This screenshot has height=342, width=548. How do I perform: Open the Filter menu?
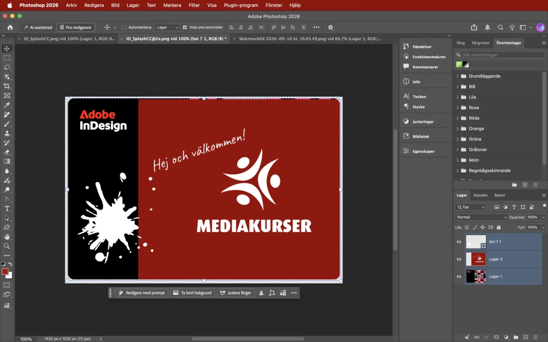[194, 5]
